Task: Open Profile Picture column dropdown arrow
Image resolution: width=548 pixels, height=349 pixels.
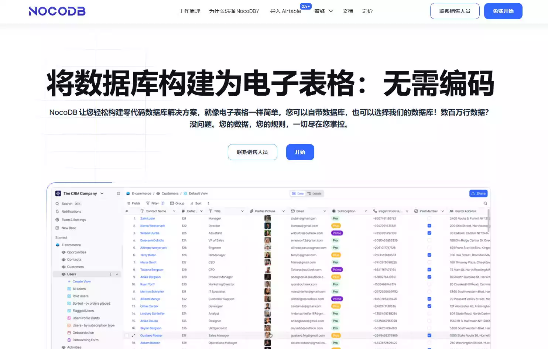Action: pyautogui.click(x=283, y=211)
